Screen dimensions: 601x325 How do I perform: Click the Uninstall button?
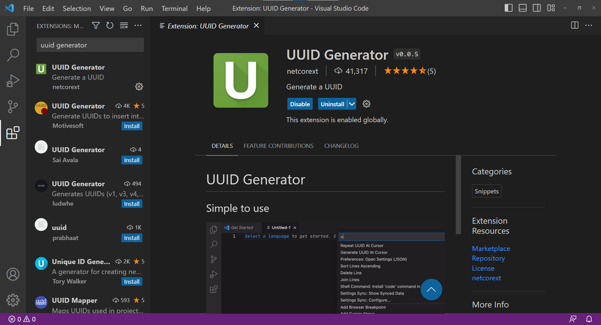(x=332, y=104)
